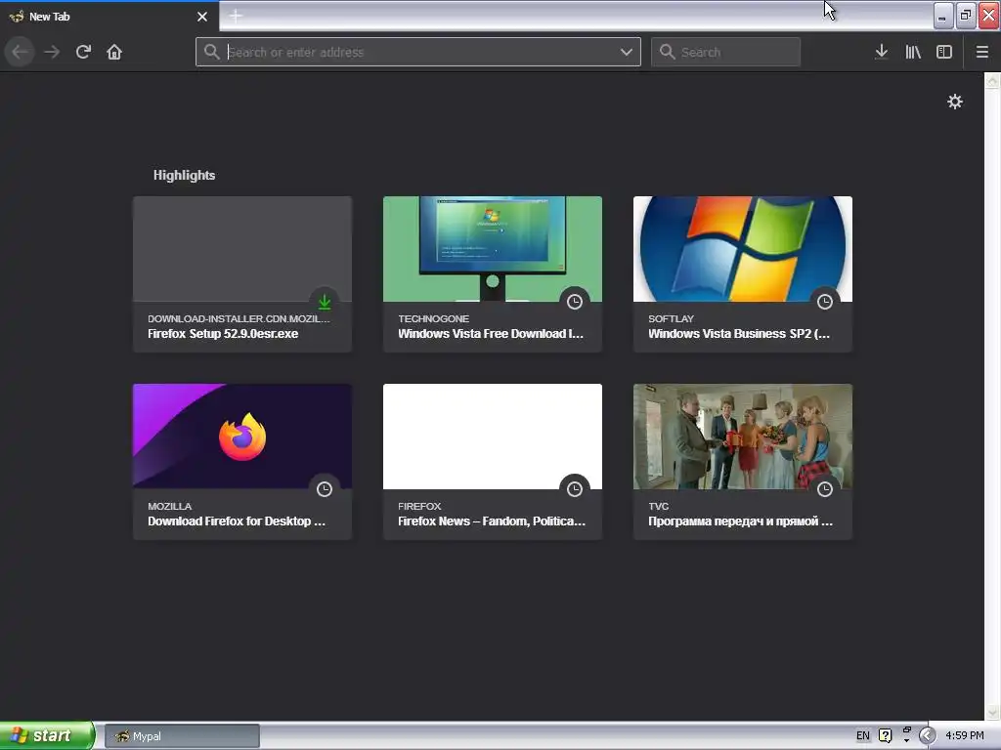Click the search box magnifier icon
The height and width of the screenshot is (750, 1001).
click(x=667, y=52)
